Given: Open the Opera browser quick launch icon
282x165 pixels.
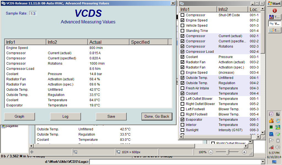Looking at the screenshot, I should pyautogui.click(x=275, y=10).
